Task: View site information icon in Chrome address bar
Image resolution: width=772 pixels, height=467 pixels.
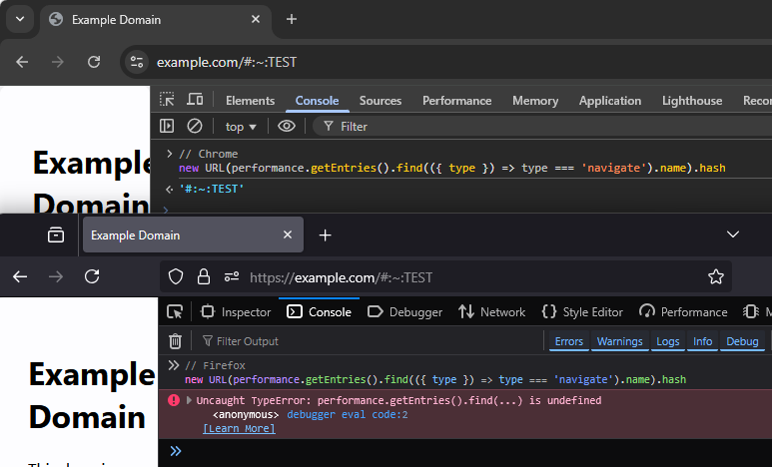Action: (137, 62)
